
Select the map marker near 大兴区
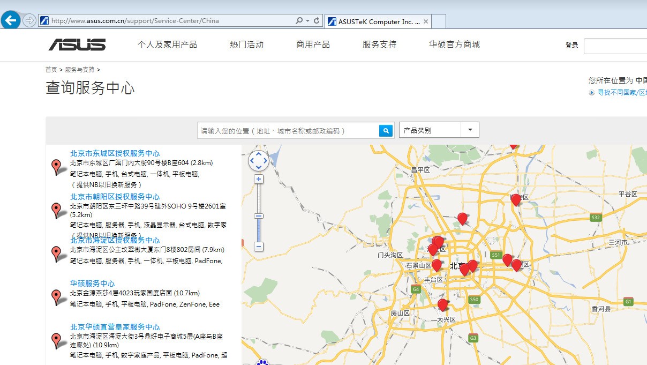[442, 304]
